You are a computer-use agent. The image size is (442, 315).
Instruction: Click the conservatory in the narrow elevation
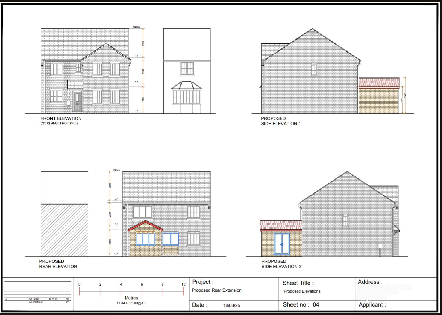187,97
